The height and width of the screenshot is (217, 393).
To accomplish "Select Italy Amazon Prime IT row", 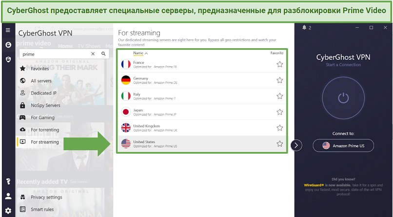I will (x=202, y=96).
